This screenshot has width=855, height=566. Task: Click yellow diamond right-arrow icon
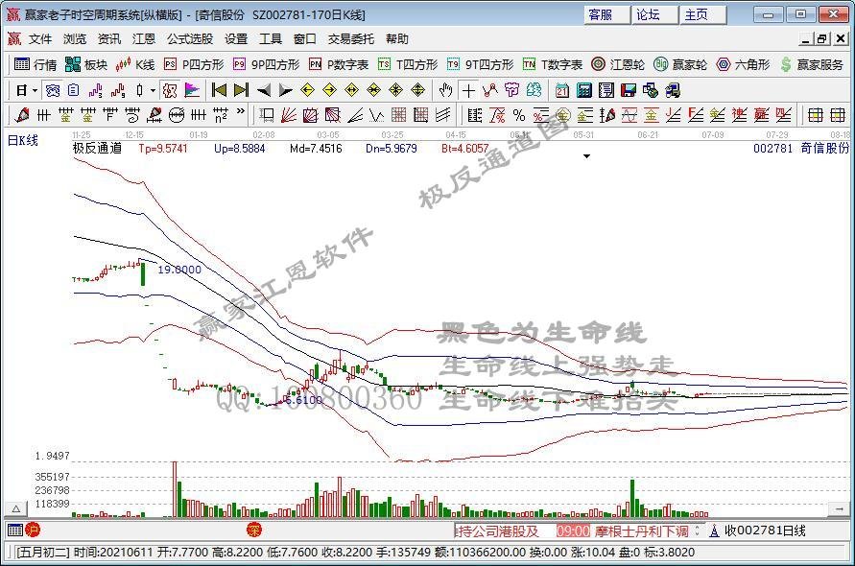329,90
